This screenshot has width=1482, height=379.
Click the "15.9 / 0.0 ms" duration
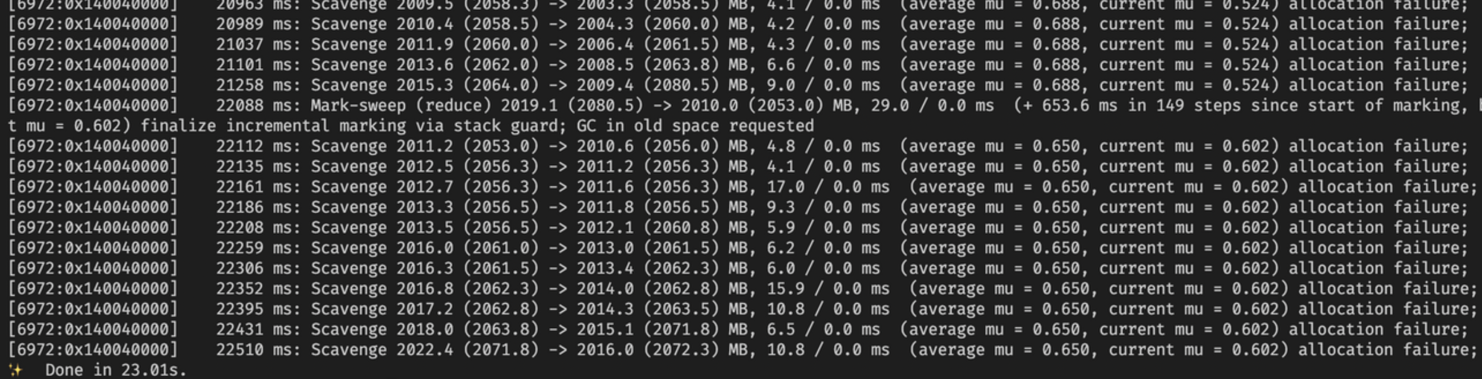[828, 289]
